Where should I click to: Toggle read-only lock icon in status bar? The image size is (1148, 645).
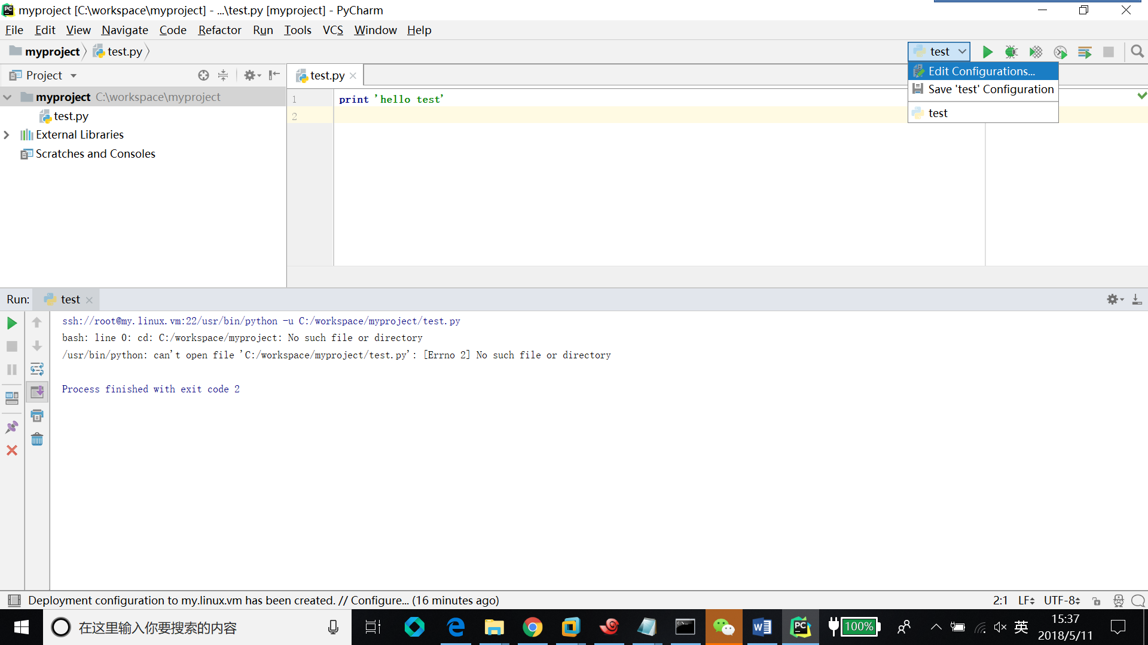pyautogui.click(x=1096, y=601)
